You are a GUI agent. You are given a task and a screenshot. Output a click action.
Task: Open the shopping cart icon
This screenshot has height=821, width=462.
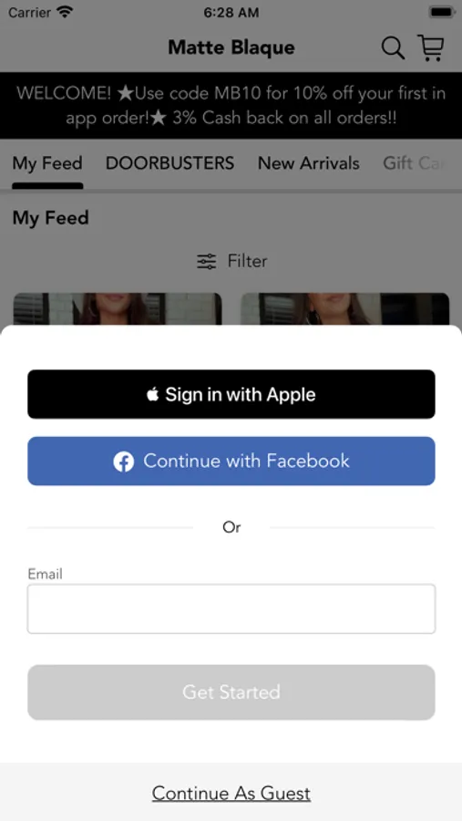[x=431, y=47]
